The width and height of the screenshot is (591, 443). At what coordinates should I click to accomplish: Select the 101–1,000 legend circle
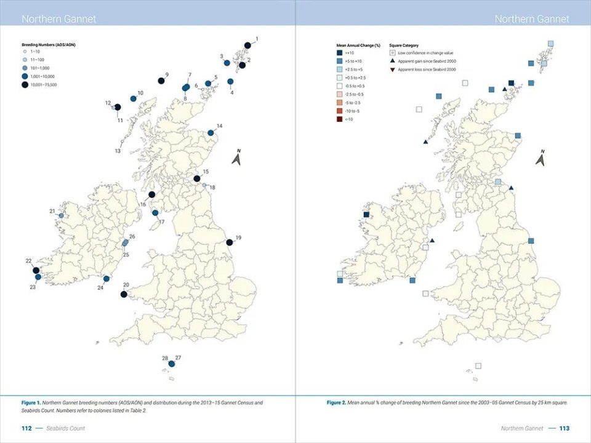coord(25,68)
